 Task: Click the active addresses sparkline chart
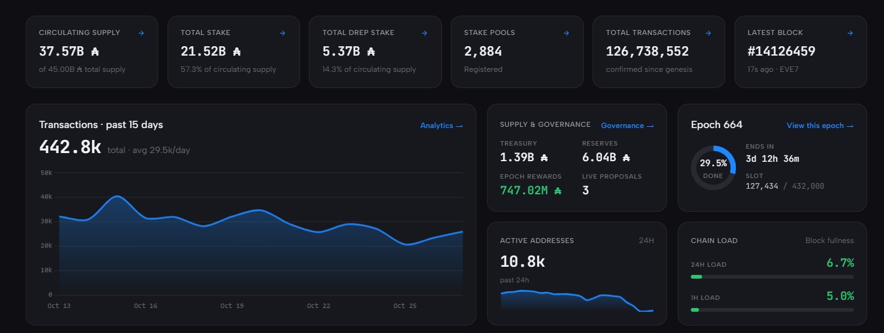(x=577, y=301)
